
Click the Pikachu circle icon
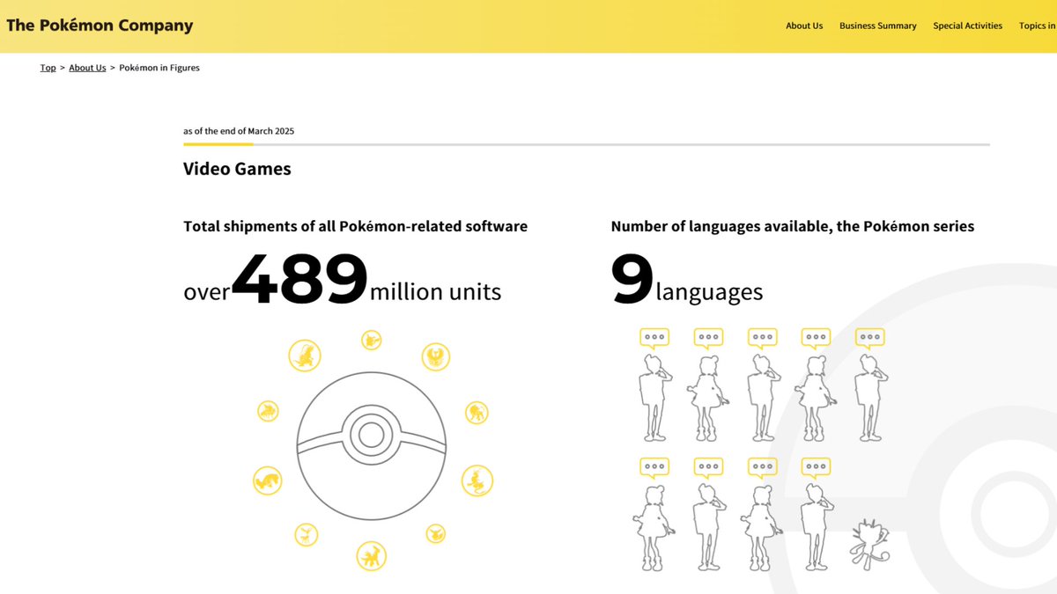tap(372, 340)
